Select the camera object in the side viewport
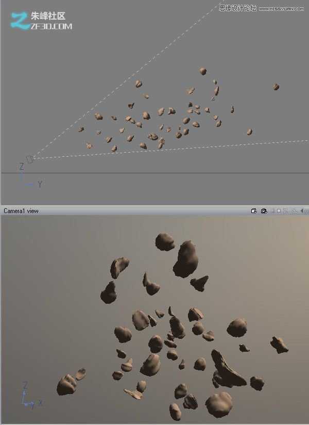 coord(30,159)
